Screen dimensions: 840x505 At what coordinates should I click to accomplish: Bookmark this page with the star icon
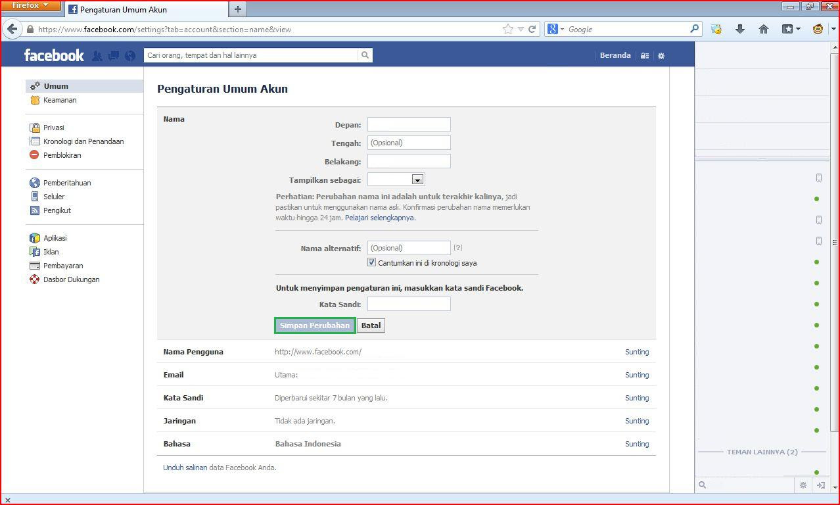coord(507,29)
